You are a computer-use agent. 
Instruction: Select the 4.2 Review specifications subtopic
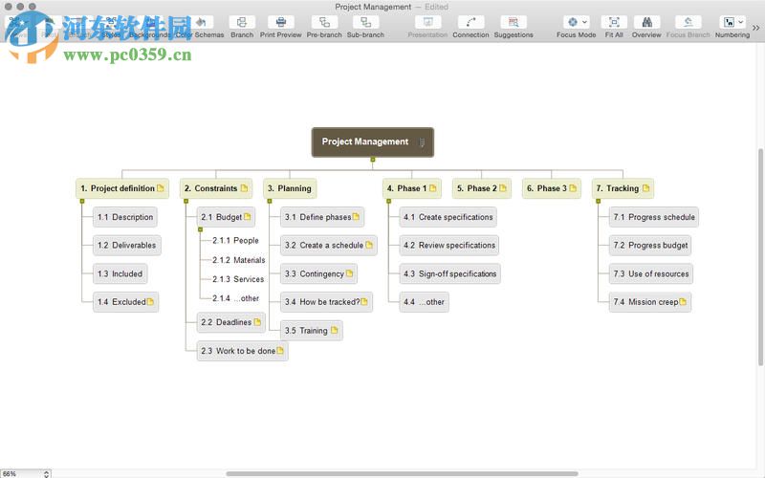tap(449, 246)
